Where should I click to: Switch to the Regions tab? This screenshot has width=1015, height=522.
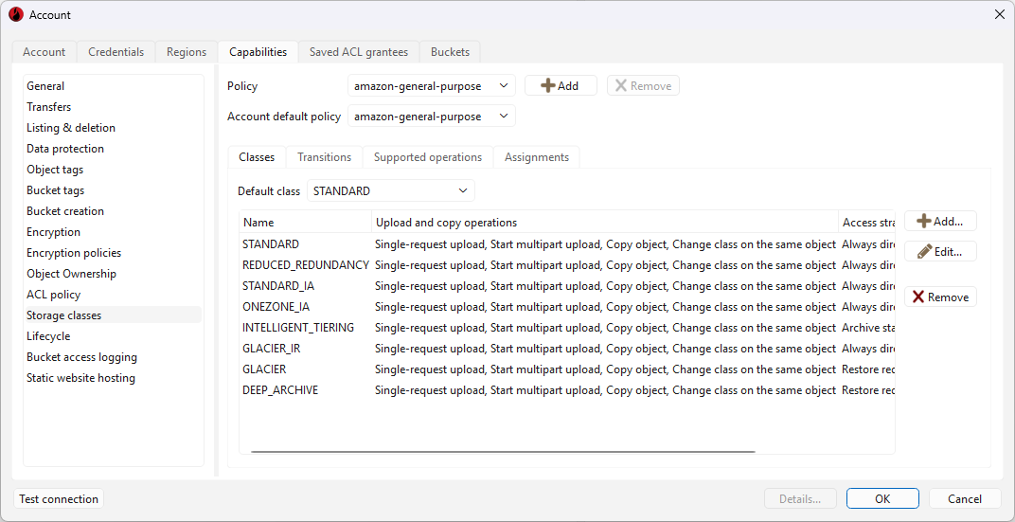click(187, 52)
